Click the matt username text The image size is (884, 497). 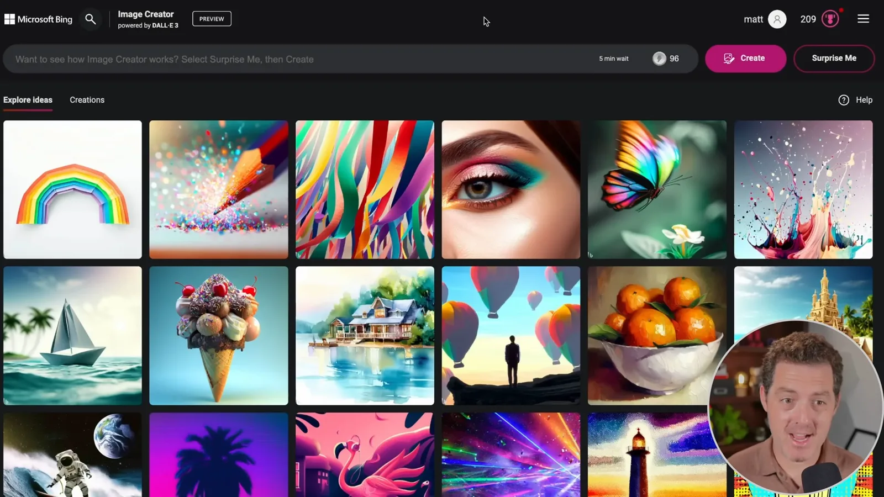pyautogui.click(x=753, y=19)
